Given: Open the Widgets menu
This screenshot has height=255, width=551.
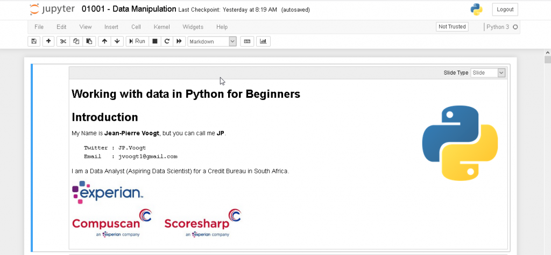Looking at the screenshot, I should tap(193, 27).
